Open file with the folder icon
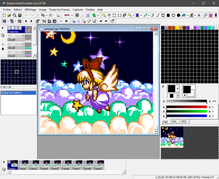The image size is (219, 179). click(9, 15)
